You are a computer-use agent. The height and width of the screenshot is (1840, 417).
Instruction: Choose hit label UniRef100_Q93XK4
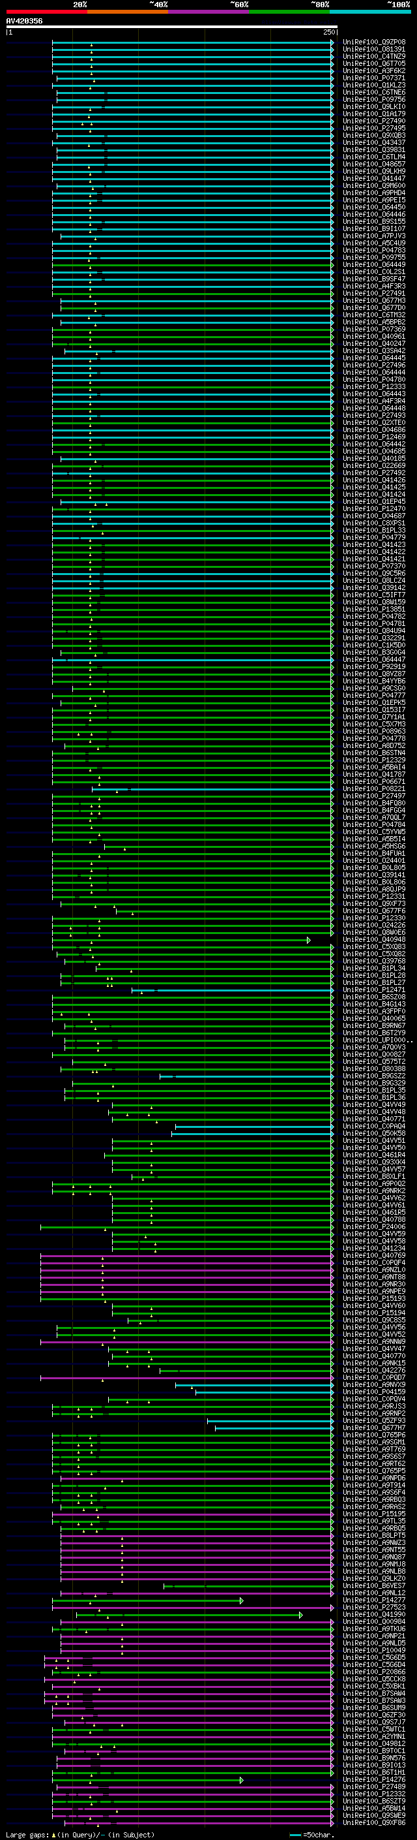[374, 1162]
